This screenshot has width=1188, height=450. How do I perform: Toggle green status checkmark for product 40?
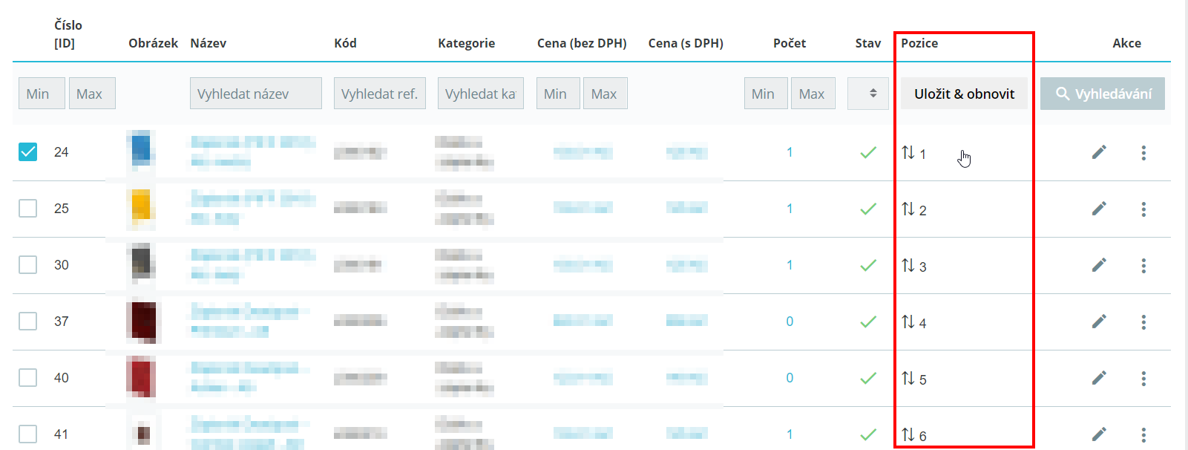pos(868,379)
